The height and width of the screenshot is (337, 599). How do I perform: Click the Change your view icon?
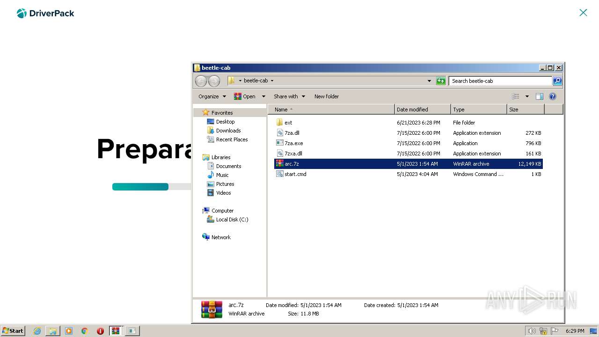pos(516,96)
